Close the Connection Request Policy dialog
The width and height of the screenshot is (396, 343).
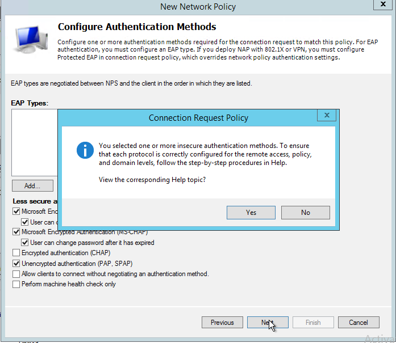(326, 116)
